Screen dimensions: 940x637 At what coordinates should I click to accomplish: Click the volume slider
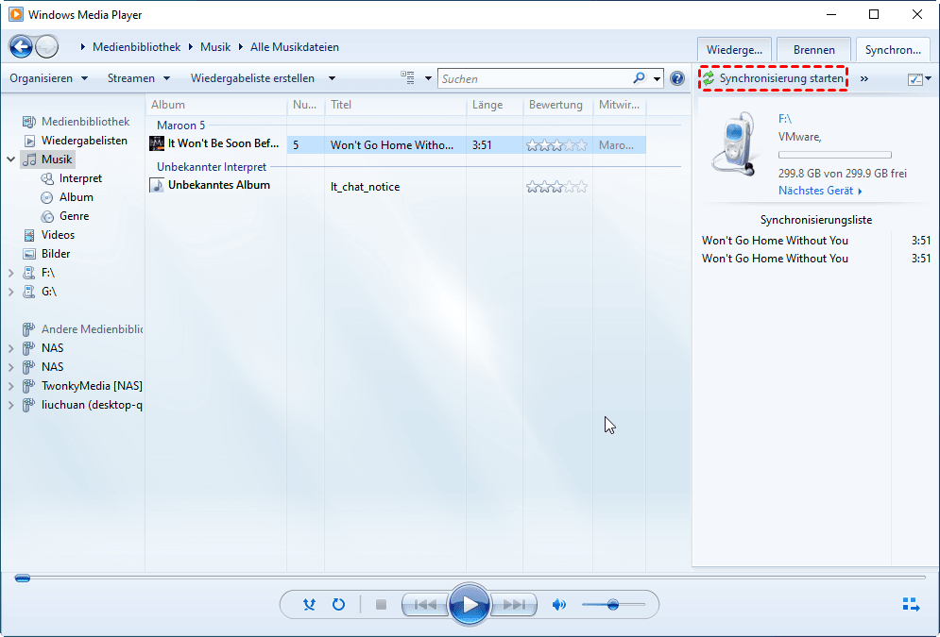(613, 605)
